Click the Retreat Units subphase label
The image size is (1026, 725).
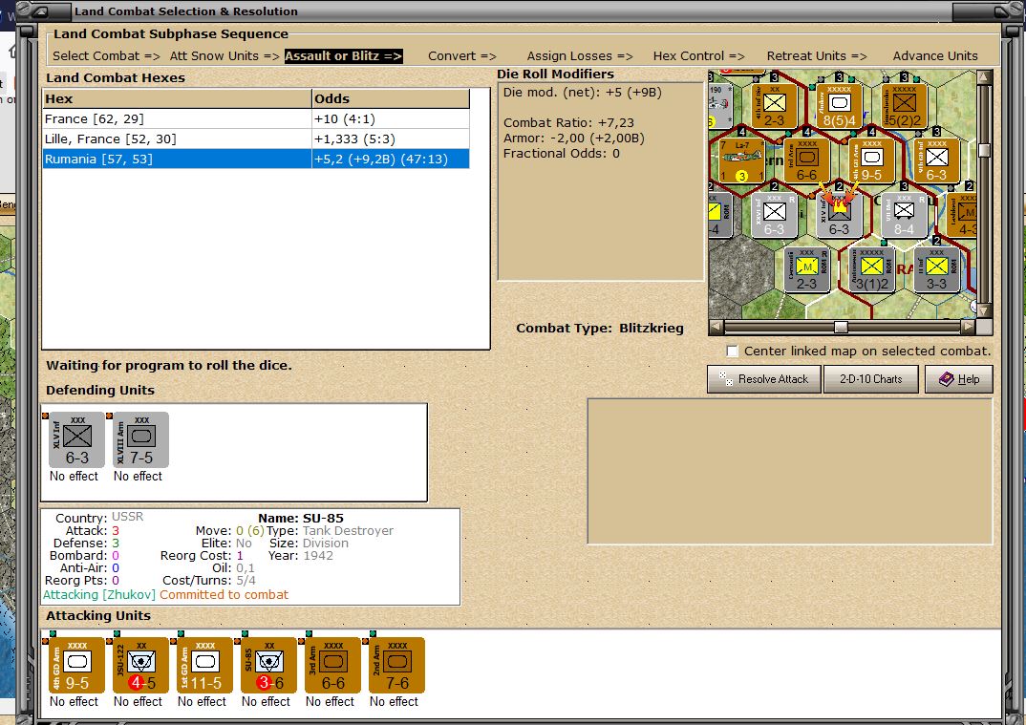coord(817,56)
